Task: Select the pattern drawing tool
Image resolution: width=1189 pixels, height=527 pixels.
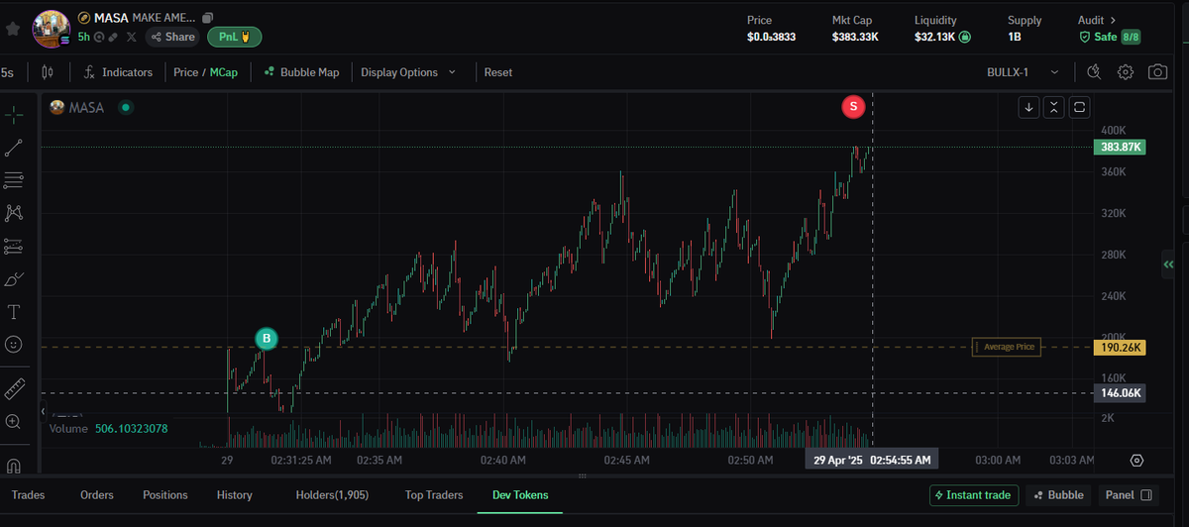Action: (x=14, y=213)
